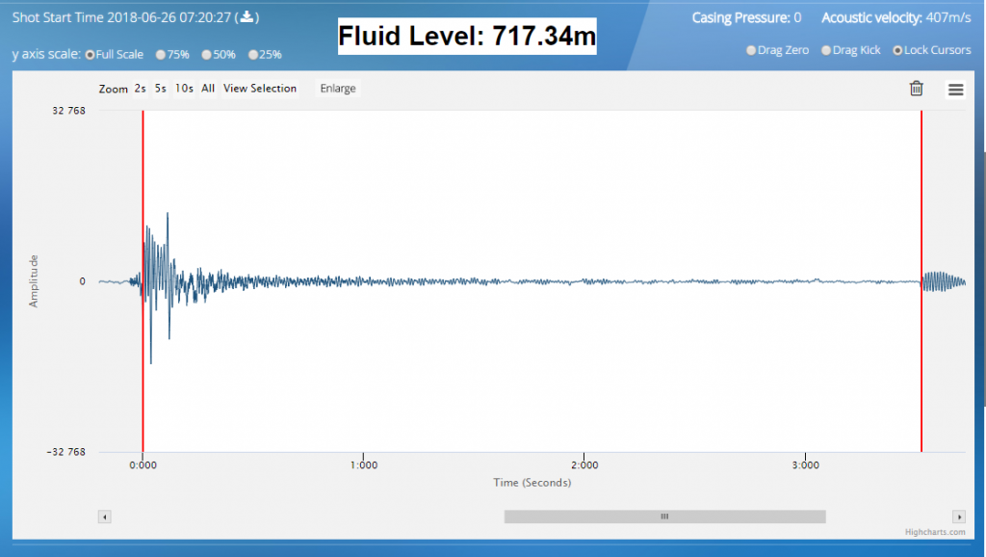986x557 pixels.
Task: Click the Amplitude axis title
Action: coord(34,281)
